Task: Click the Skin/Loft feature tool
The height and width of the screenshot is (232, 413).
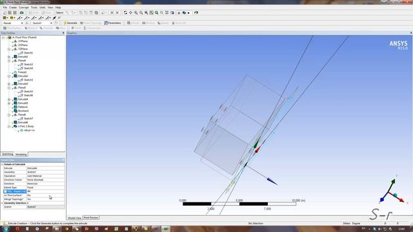Action: [x=179, y=23]
